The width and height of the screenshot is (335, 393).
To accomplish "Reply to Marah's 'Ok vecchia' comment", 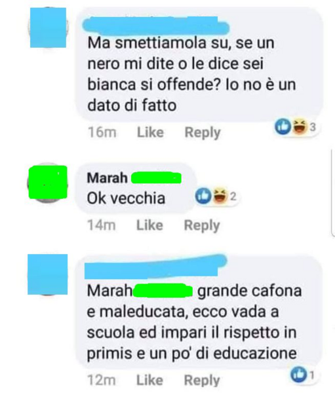I will click(x=202, y=225).
